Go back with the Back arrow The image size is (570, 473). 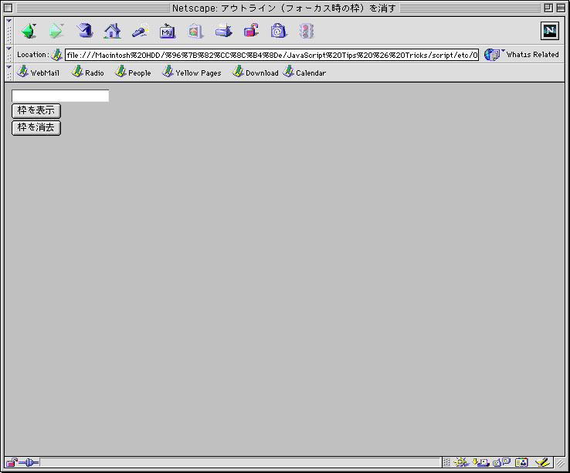[x=29, y=31]
